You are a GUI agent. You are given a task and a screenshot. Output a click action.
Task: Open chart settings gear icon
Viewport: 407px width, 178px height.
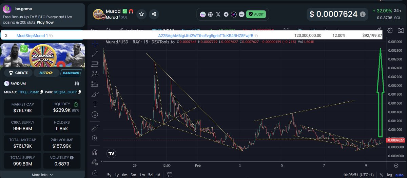pos(390,30)
